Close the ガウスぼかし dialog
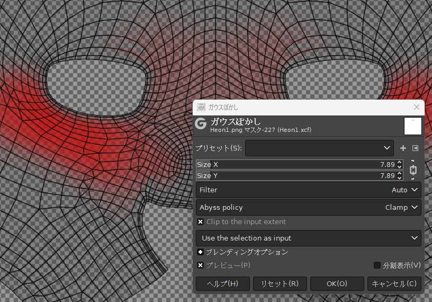 pyautogui.click(x=416, y=107)
